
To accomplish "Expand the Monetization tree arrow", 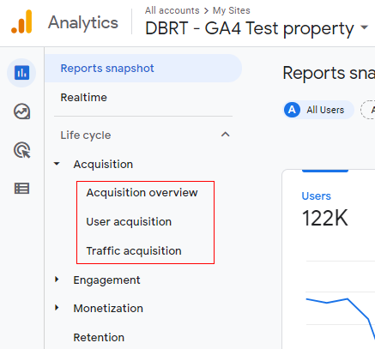I will tap(57, 308).
